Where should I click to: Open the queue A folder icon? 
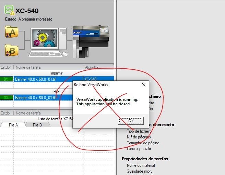(11, 32)
